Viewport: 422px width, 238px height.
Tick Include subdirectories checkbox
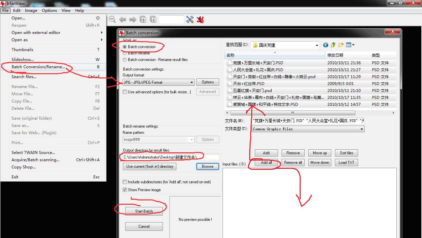click(125, 182)
